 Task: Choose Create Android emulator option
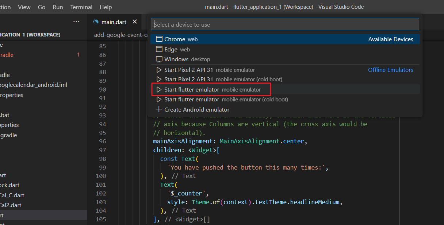click(x=285, y=109)
